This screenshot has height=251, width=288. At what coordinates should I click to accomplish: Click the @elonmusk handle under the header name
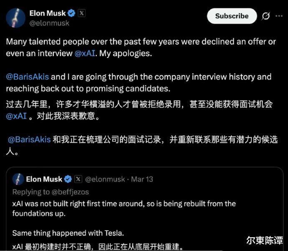49,23
